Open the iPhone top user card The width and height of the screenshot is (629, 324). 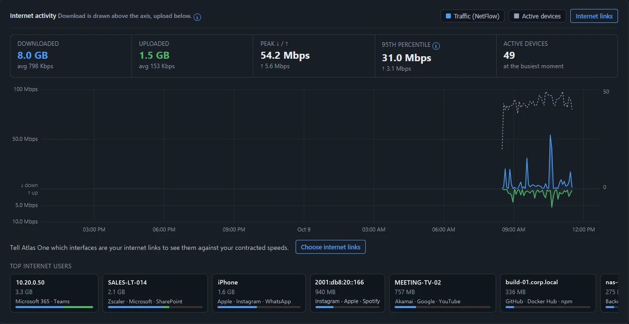click(x=259, y=293)
